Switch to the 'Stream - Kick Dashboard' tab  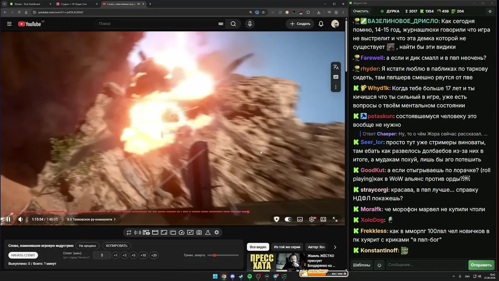tap(30, 4)
